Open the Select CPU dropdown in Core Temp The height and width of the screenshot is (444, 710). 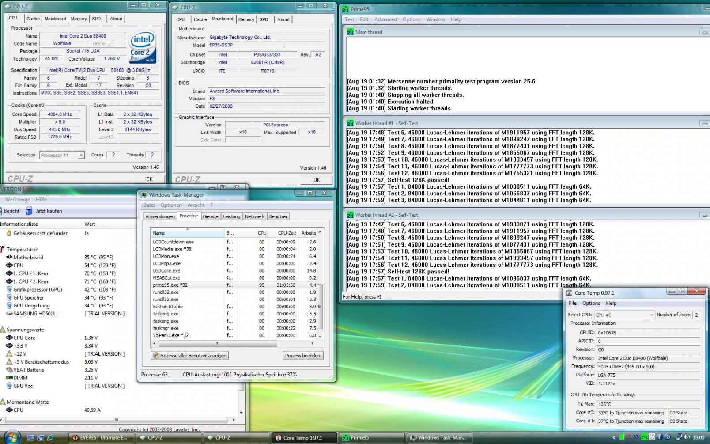coord(624,315)
